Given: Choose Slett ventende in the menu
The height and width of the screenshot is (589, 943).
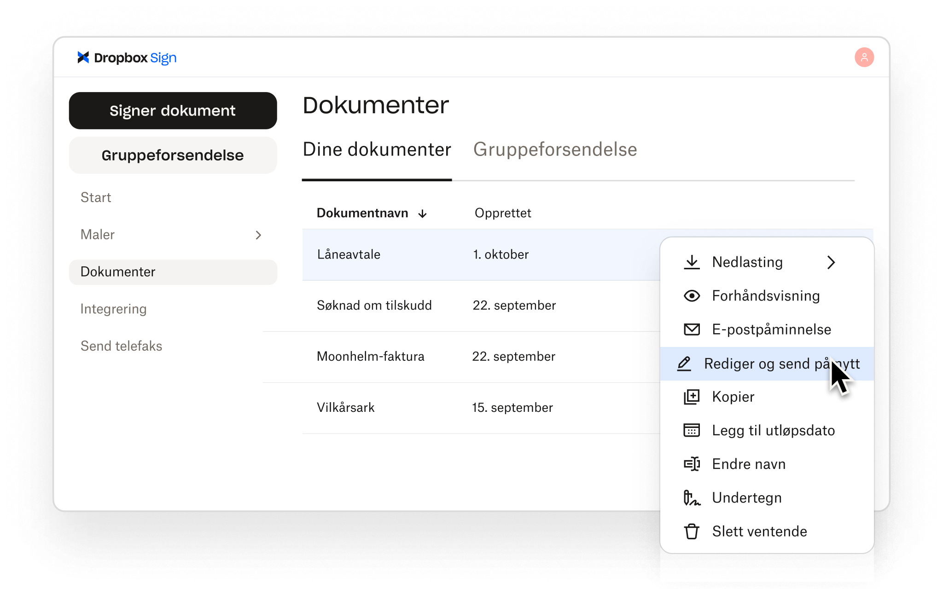Looking at the screenshot, I should [x=767, y=531].
